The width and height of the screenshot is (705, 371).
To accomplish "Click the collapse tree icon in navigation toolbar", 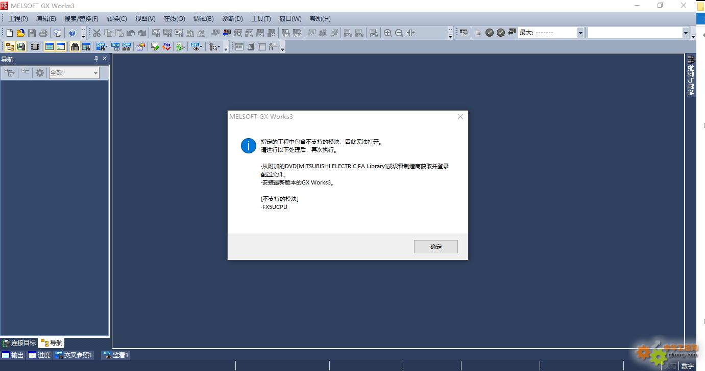I will pyautogui.click(x=25, y=73).
